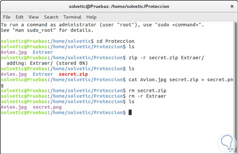
Task: Open the Help menu
Action: tap(91, 17)
